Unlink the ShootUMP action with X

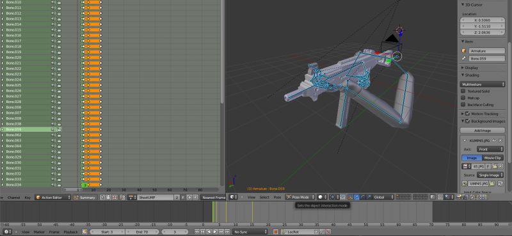(195, 198)
